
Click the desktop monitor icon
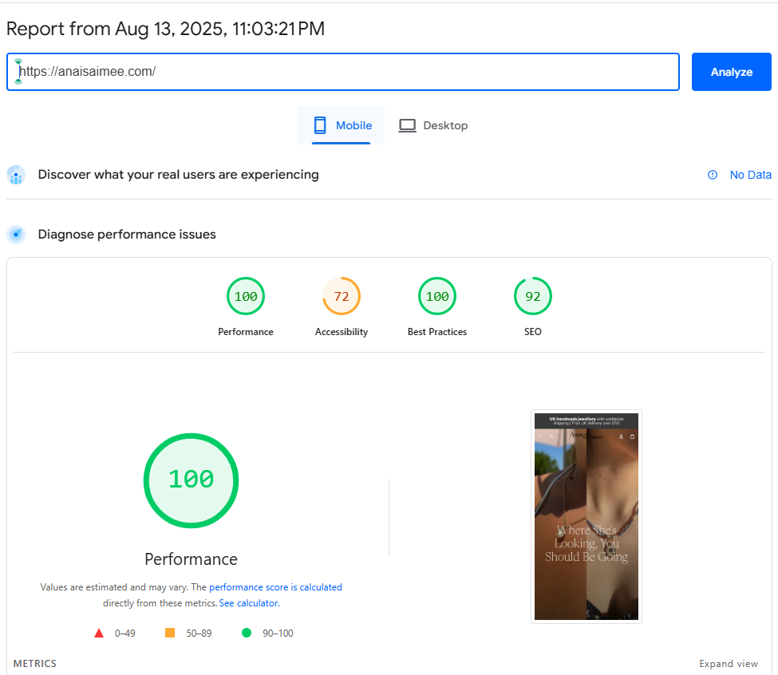pyautogui.click(x=408, y=125)
